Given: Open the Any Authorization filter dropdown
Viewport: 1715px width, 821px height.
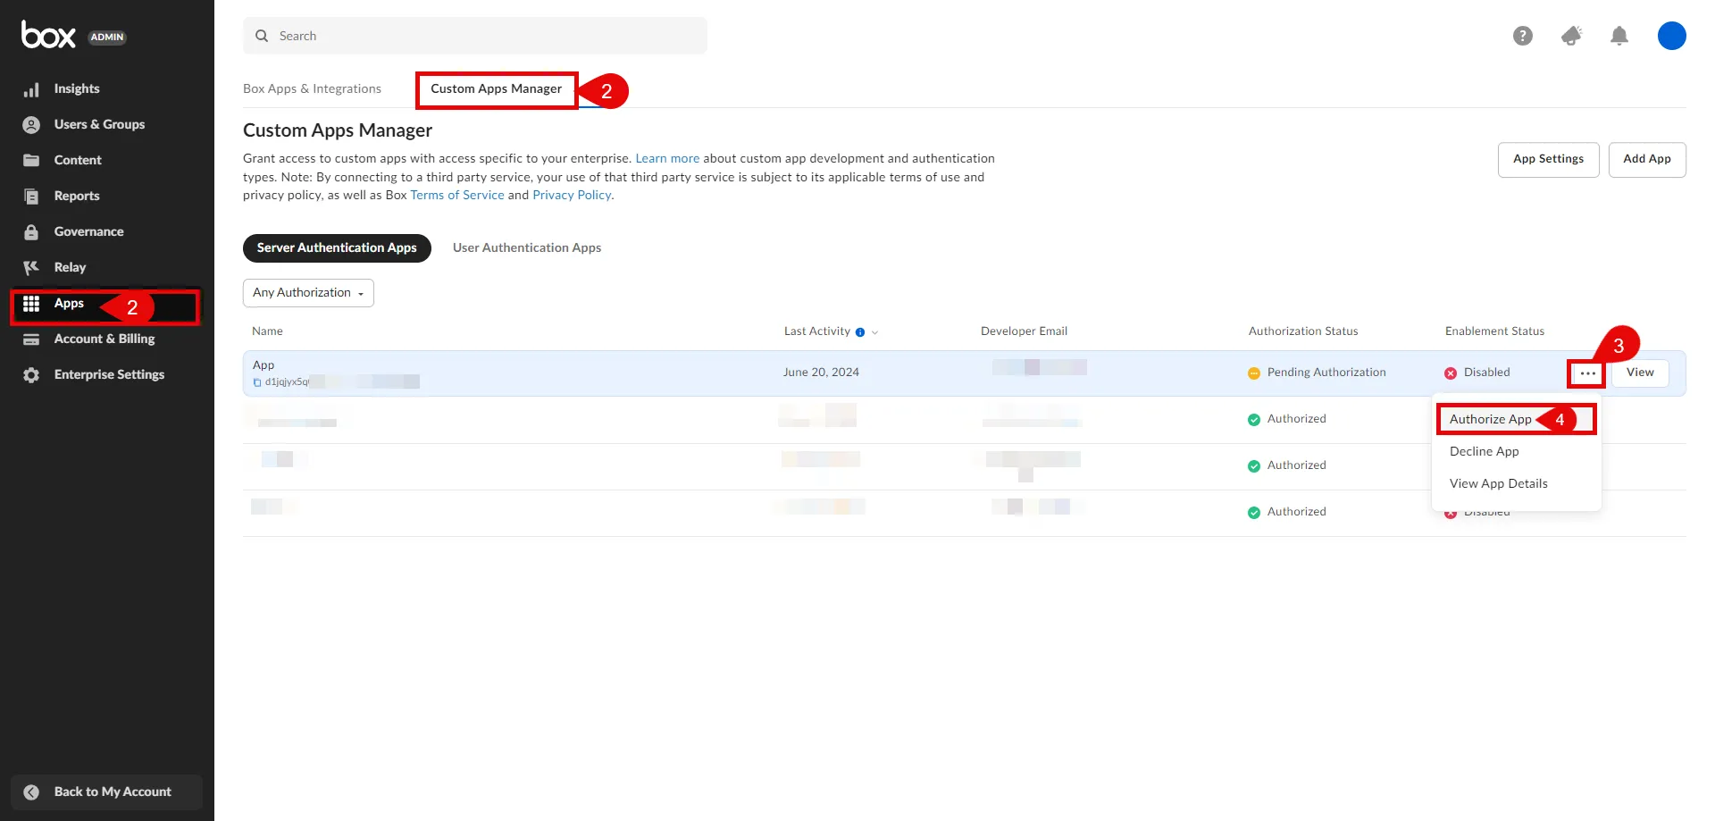Looking at the screenshot, I should [307, 292].
